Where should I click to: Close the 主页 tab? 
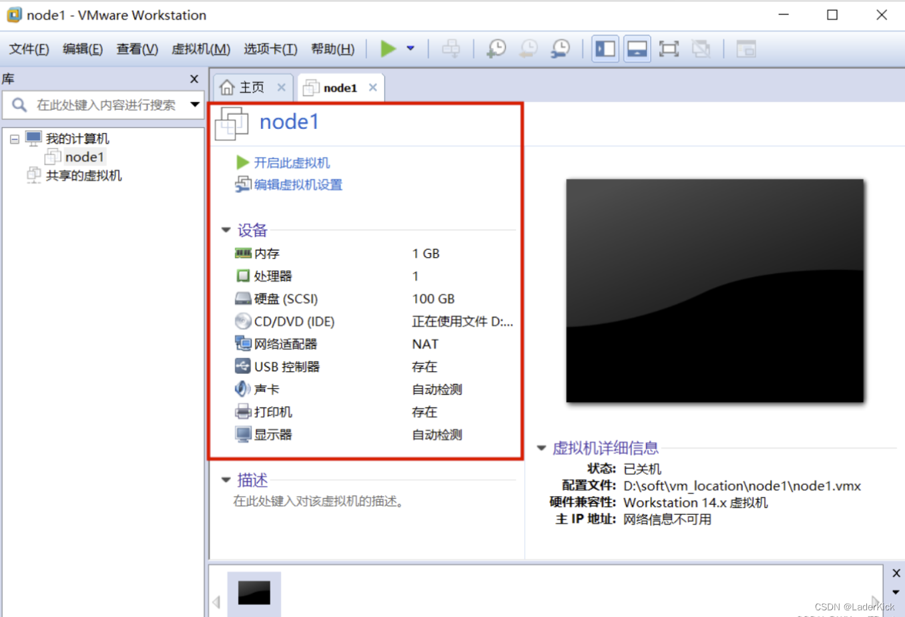coord(282,87)
